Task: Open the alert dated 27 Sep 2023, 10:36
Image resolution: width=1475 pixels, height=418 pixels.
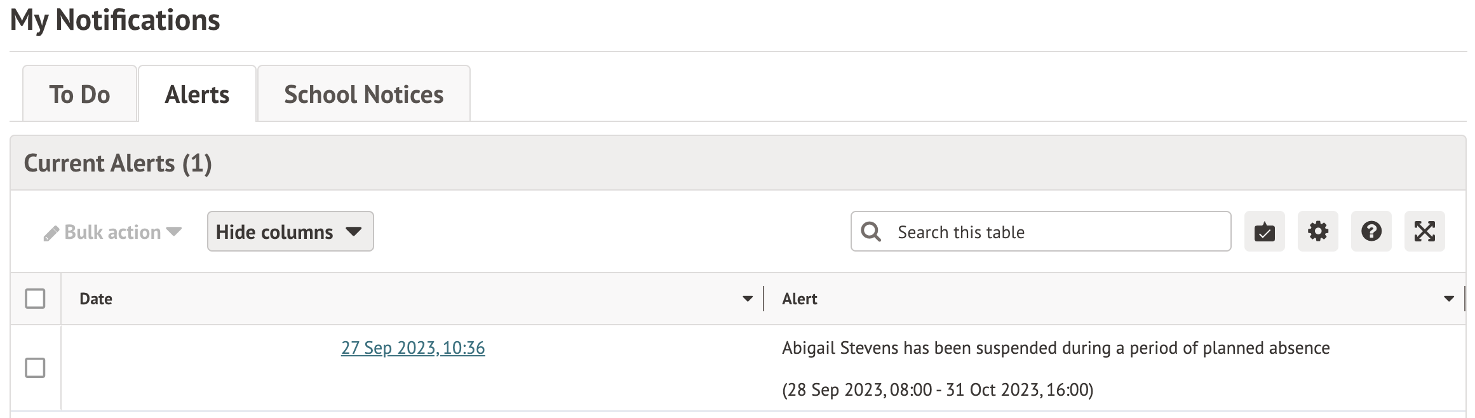Action: coord(413,348)
